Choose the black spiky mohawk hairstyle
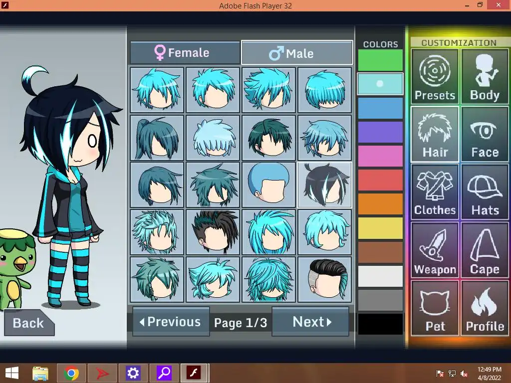 pyautogui.click(x=213, y=232)
